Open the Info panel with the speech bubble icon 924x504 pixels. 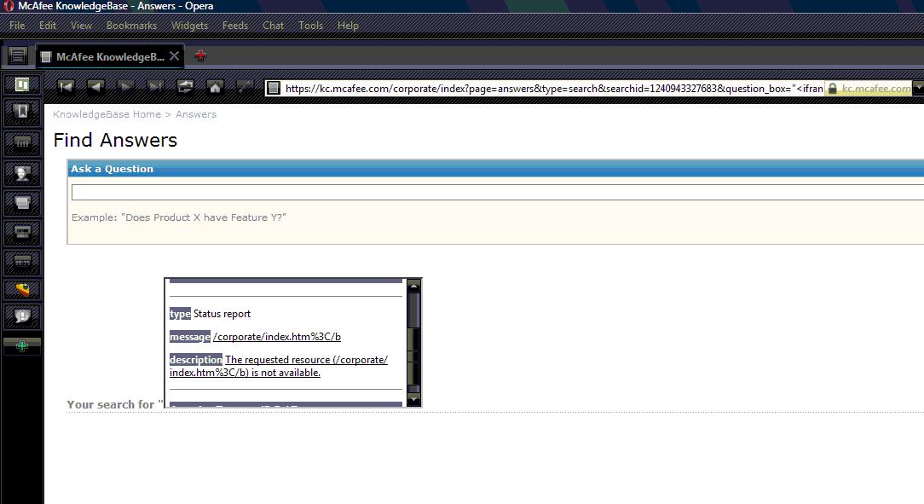coord(22,316)
